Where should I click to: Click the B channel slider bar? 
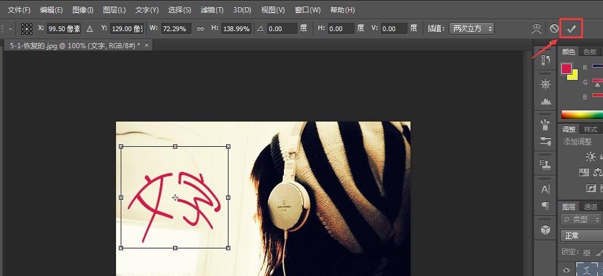(598, 95)
